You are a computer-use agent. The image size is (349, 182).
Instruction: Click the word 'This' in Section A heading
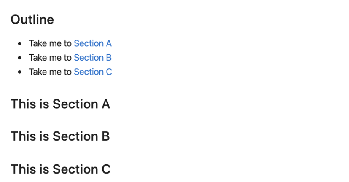(23, 104)
